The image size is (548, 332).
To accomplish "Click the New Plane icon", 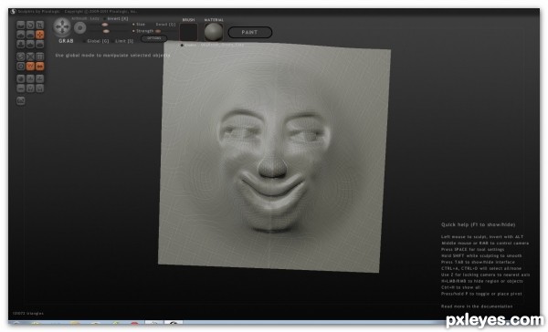I will [x=21, y=88].
